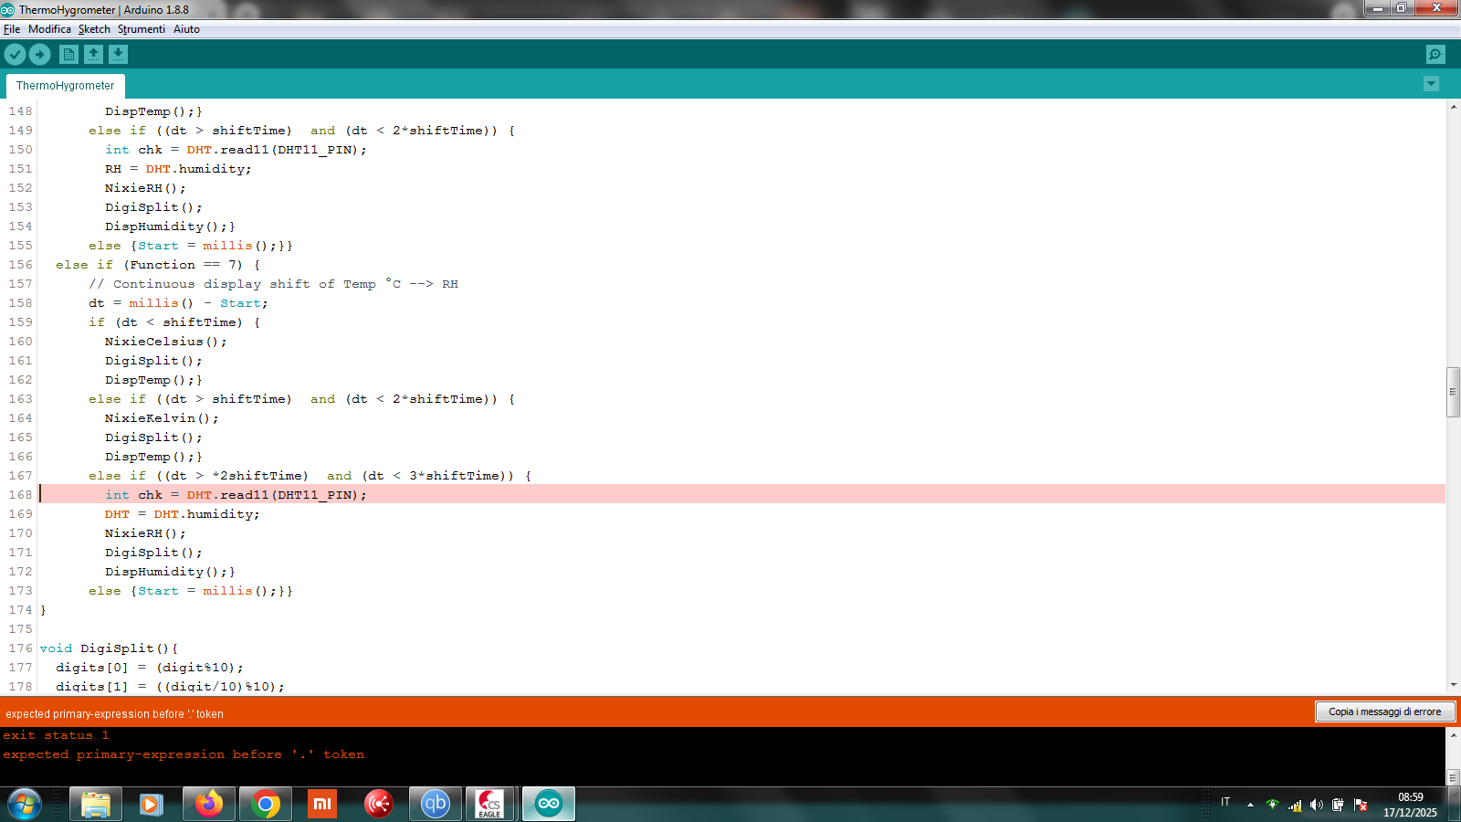Click the Windows Start button
Screen dimensions: 1461x822
tap(25, 804)
